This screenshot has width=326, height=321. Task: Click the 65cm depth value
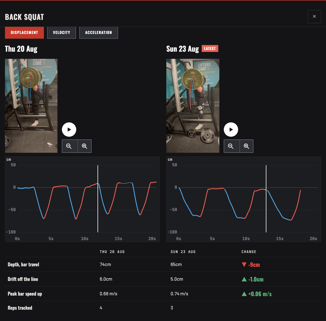coord(176,264)
